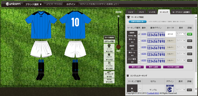This screenshot has height=96, width=198.
Task: Select the marking icon in price list
Action: [x=109, y=72]
